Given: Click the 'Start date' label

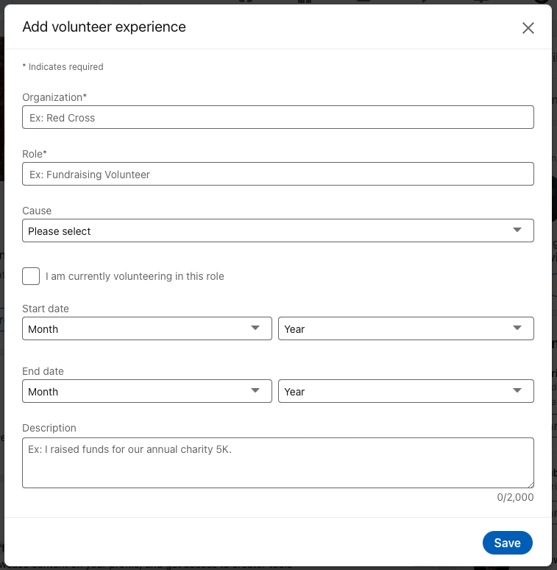Looking at the screenshot, I should click(46, 309).
